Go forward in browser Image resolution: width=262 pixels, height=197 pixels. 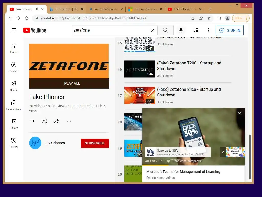pos(18,18)
